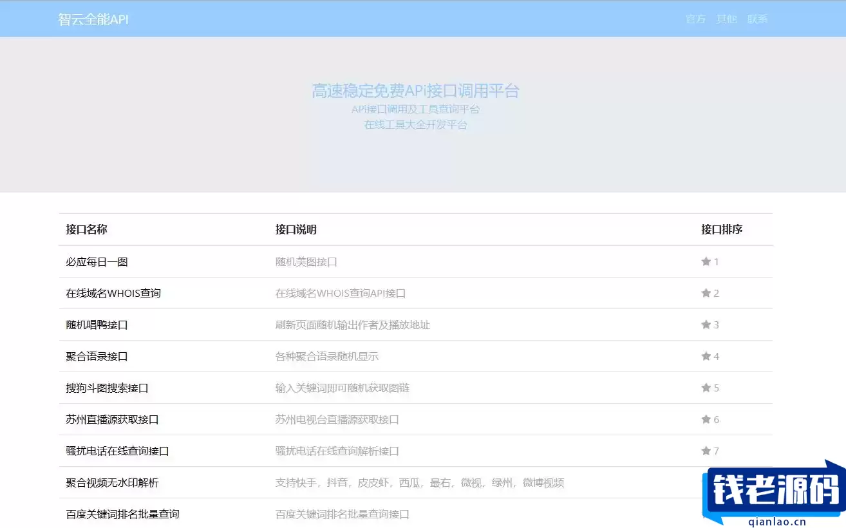The height and width of the screenshot is (528, 846).
Task: Click the description starting with 支持快手，抖音
Action: coord(420,483)
